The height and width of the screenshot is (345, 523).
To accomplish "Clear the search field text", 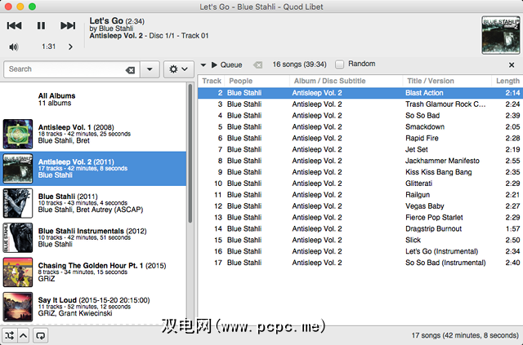I will click(131, 70).
